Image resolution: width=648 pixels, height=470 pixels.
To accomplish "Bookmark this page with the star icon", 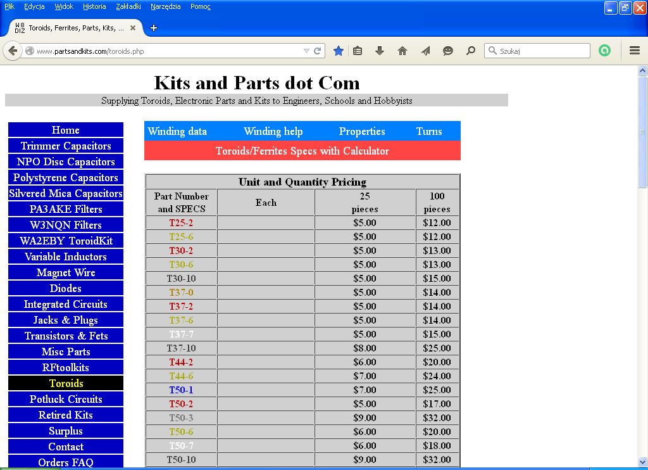I will point(339,51).
